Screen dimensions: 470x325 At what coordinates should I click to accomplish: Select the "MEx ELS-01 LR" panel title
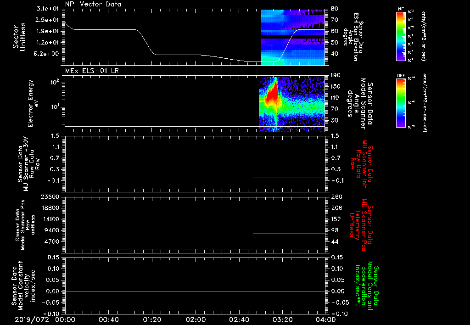[x=92, y=71]
